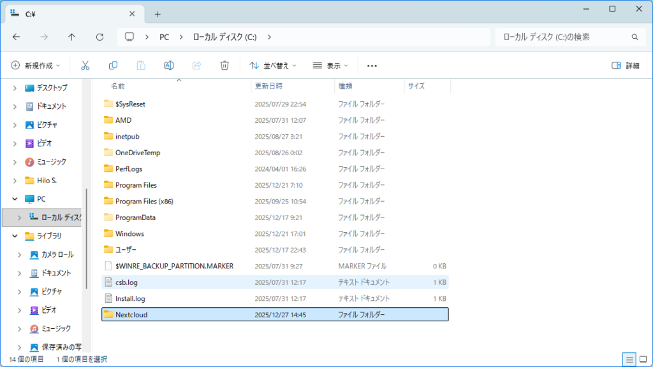The height and width of the screenshot is (367, 653).
Task: Click the Cut scissors icon
Action: pyautogui.click(x=85, y=66)
